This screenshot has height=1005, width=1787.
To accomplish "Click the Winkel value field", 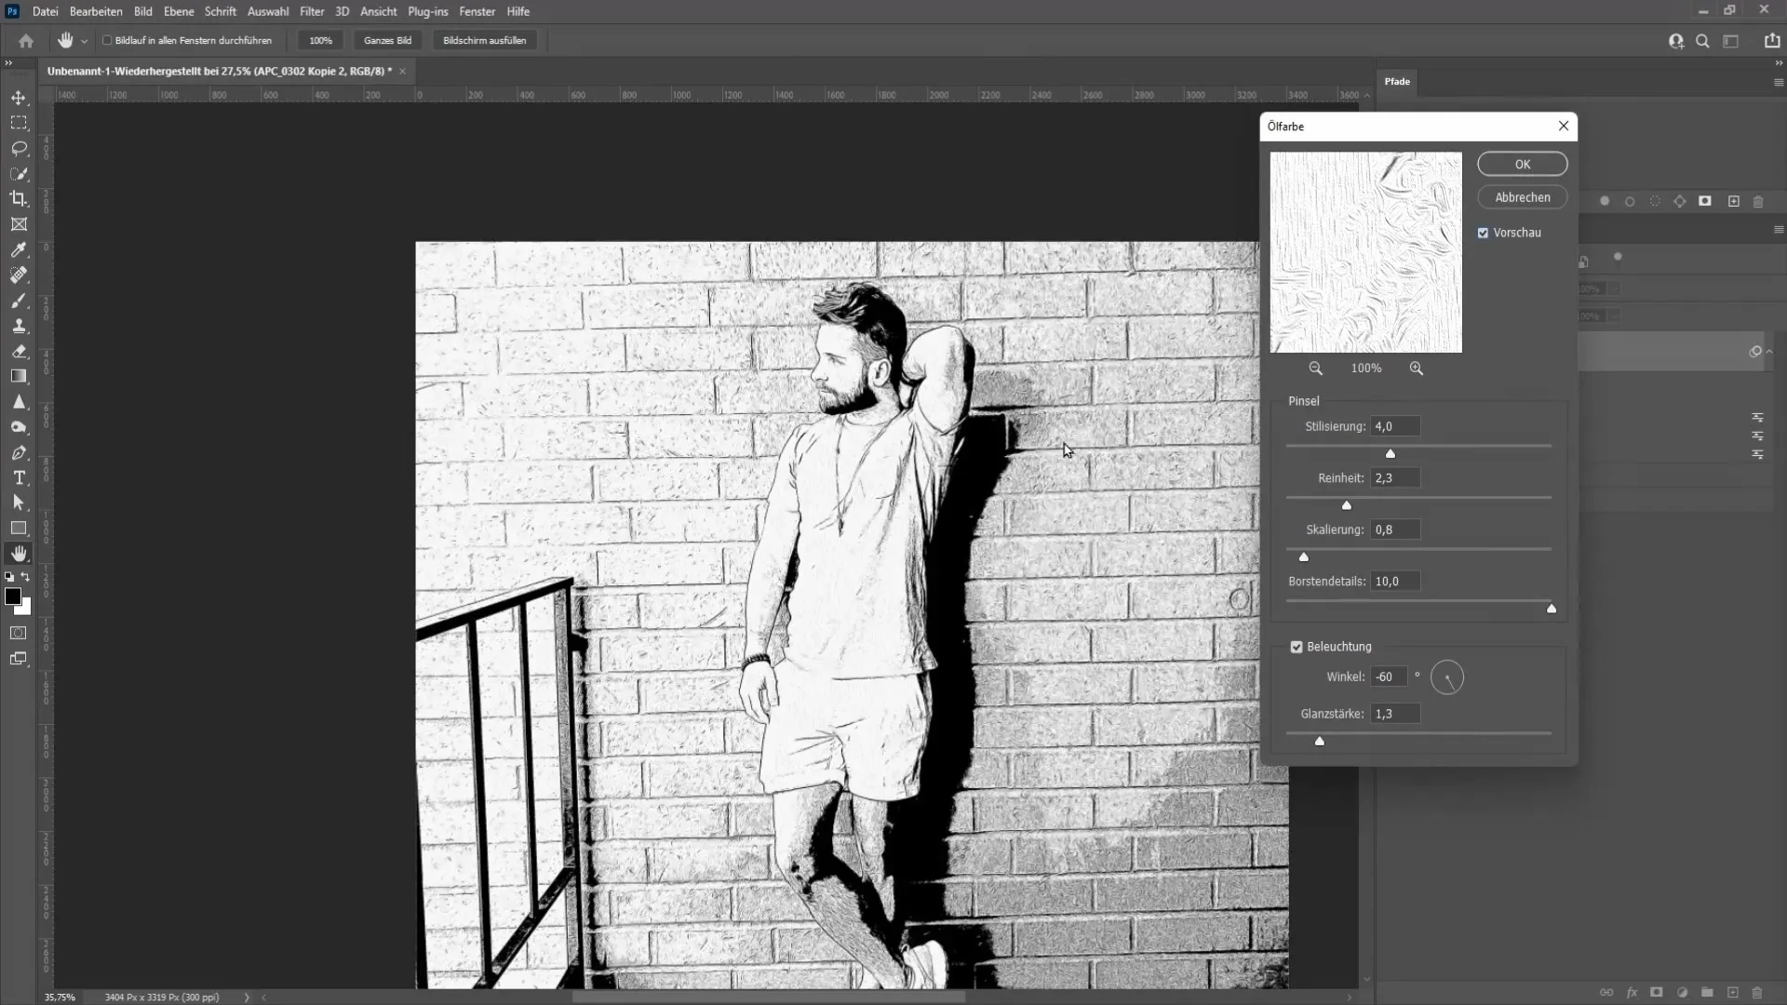I will pyautogui.click(x=1389, y=677).
